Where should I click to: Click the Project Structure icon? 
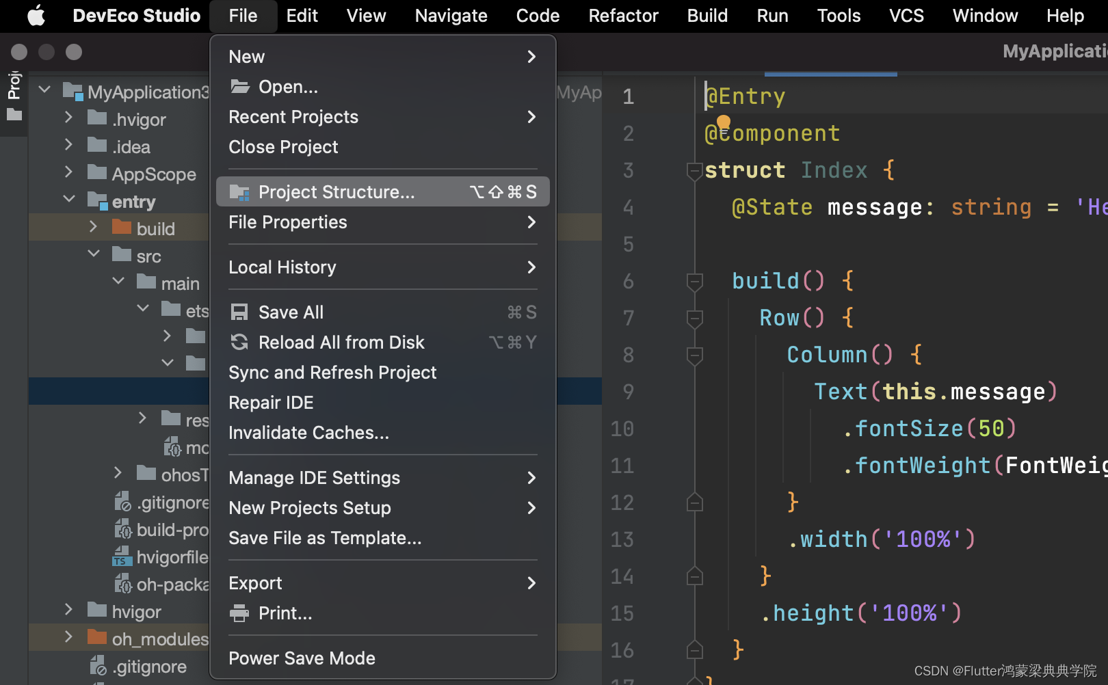tap(239, 192)
